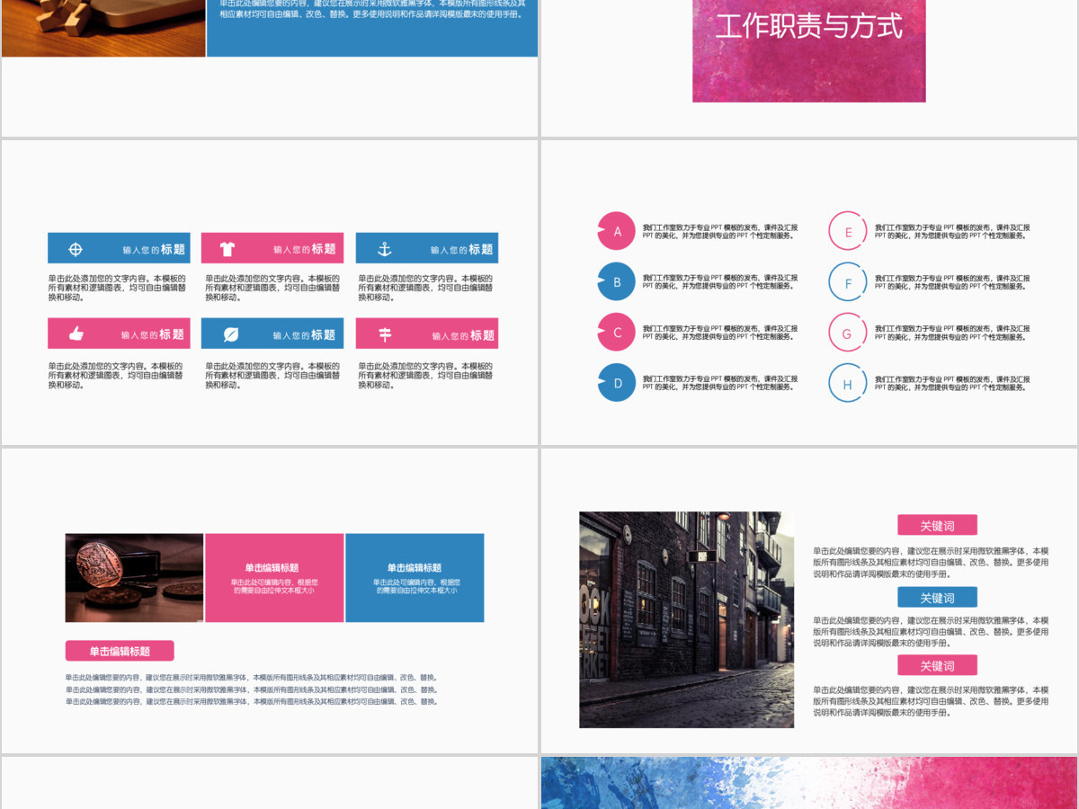
Task: Click the anchor icon in blue title bar
Action: tap(384, 249)
